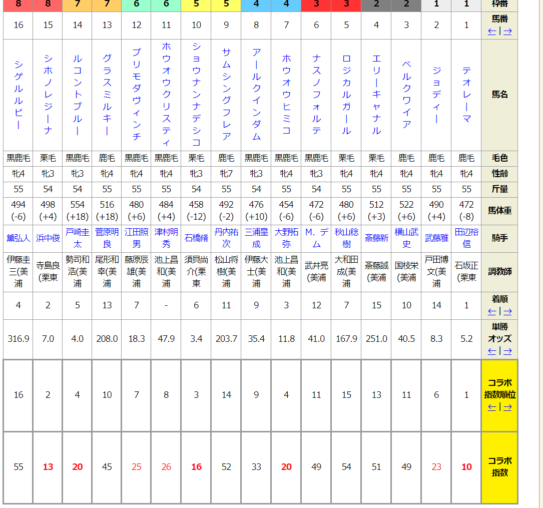This screenshot has height=508, width=543.
Task: Open horse page for サムシングフレア
Action: [x=226, y=95]
